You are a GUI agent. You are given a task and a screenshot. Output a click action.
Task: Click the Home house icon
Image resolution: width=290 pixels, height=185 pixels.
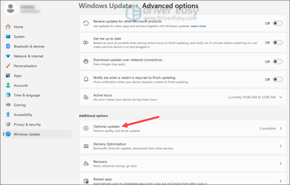click(8, 27)
